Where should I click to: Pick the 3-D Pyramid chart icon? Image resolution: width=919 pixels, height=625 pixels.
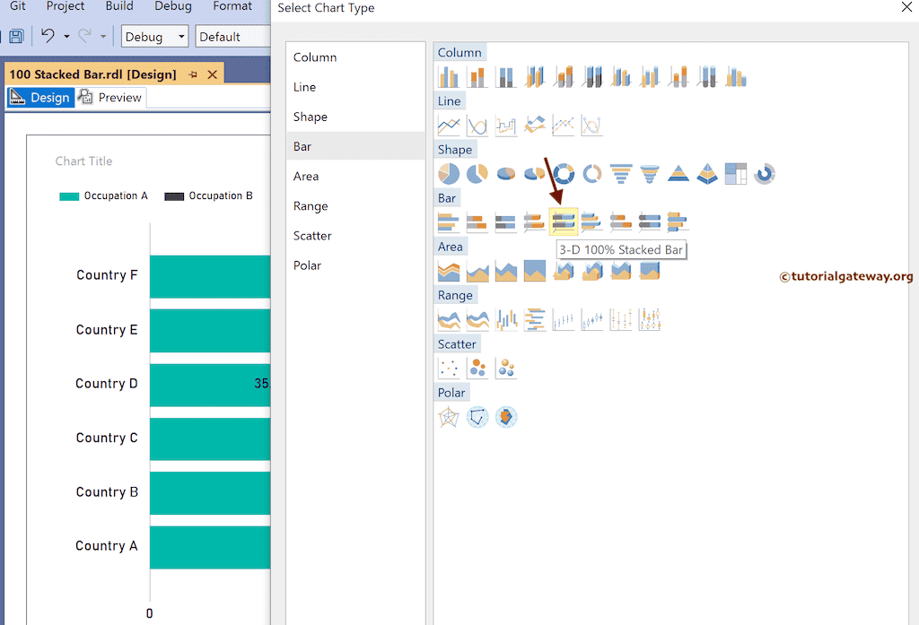click(x=707, y=174)
